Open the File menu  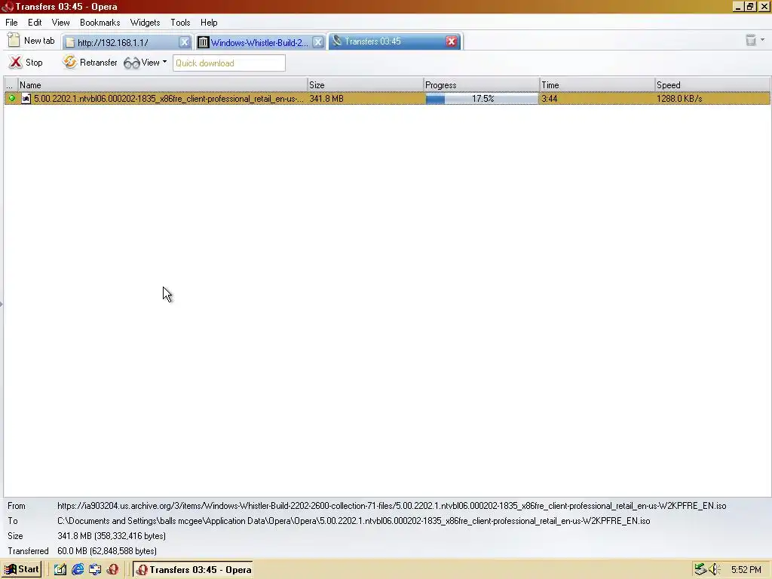(x=11, y=23)
